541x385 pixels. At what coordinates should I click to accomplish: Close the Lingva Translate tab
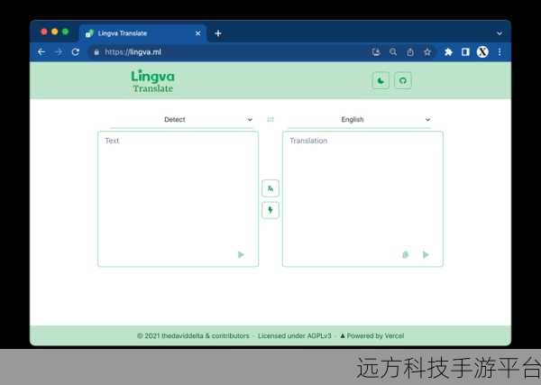(198, 33)
